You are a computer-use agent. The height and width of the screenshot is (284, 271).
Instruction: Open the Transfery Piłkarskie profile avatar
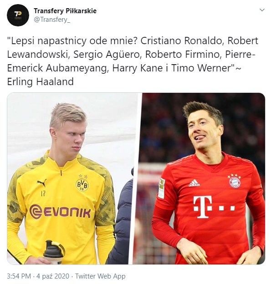click(18, 15)
